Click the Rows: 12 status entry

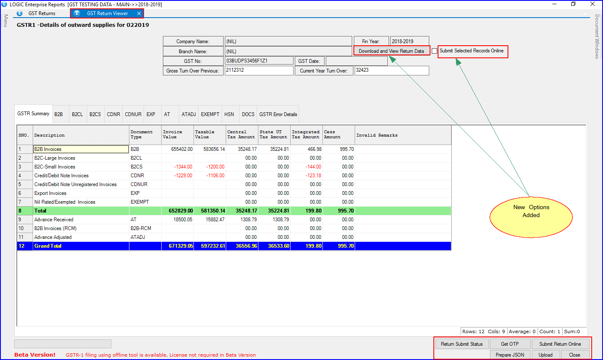click(x=473, y=332)
